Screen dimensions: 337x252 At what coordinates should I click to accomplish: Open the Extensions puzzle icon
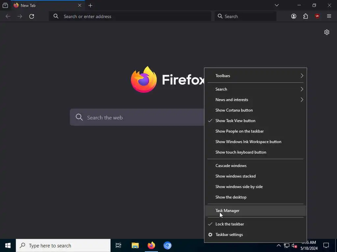coord(305,16)
